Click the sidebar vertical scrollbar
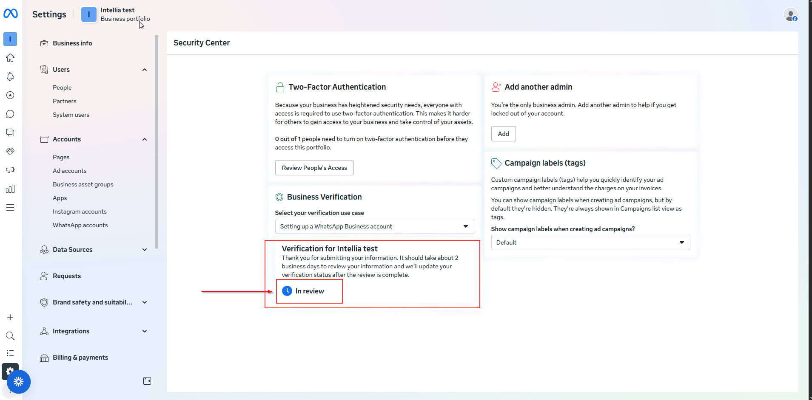812x400 pixels. (x=157, y=142)
